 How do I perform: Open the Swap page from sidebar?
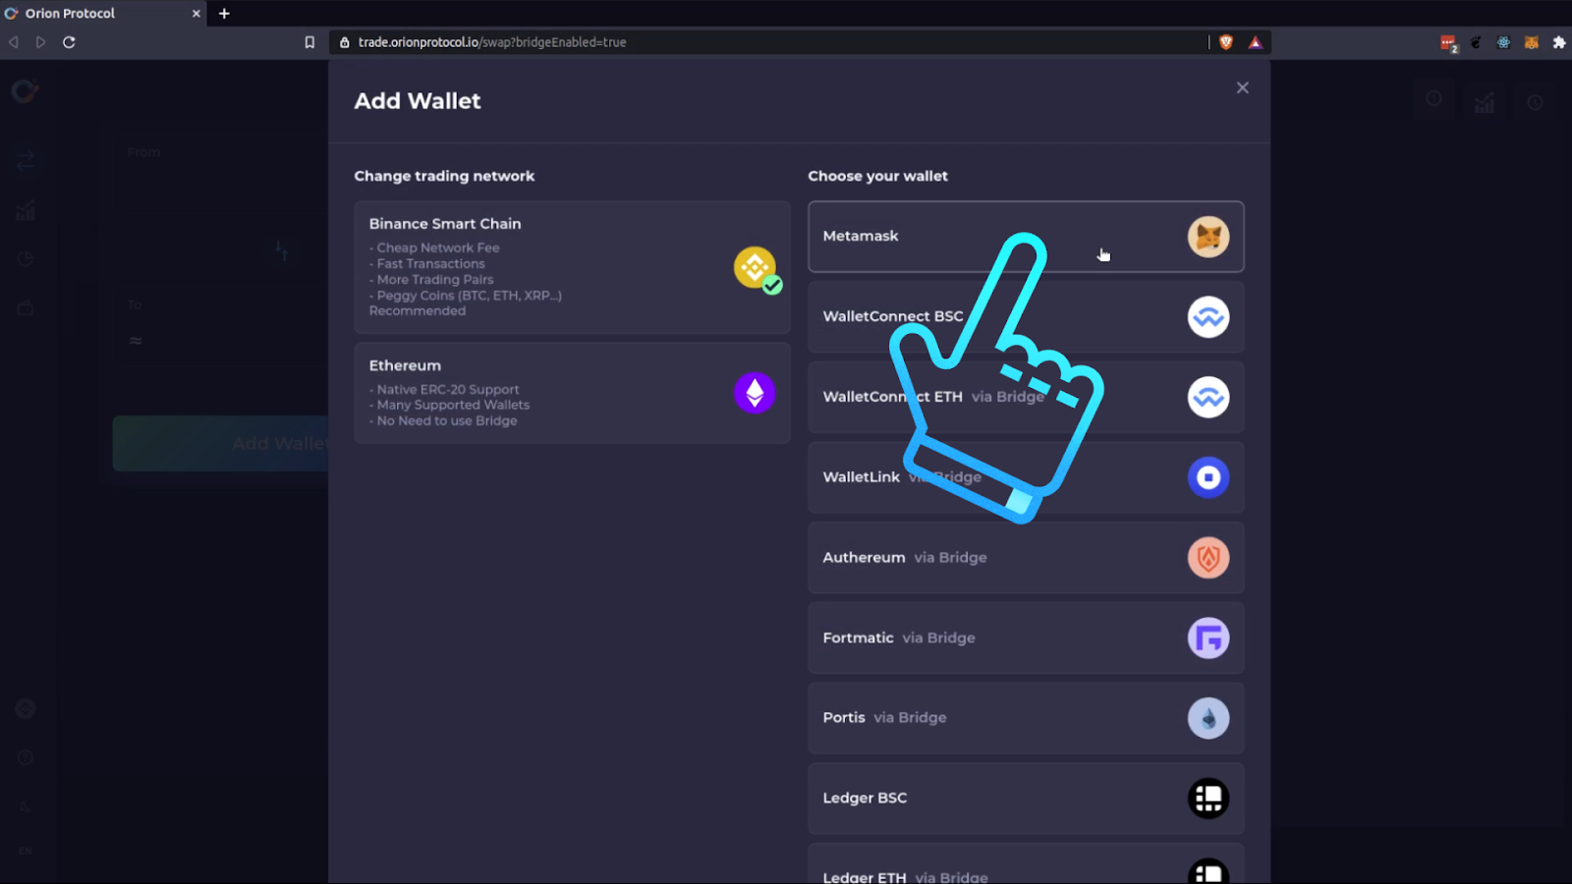click(x=26, y=160)
